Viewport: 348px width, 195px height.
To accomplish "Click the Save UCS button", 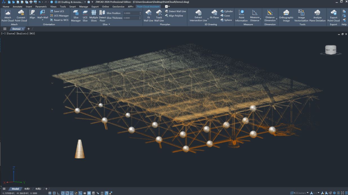I will click(59, 11).
